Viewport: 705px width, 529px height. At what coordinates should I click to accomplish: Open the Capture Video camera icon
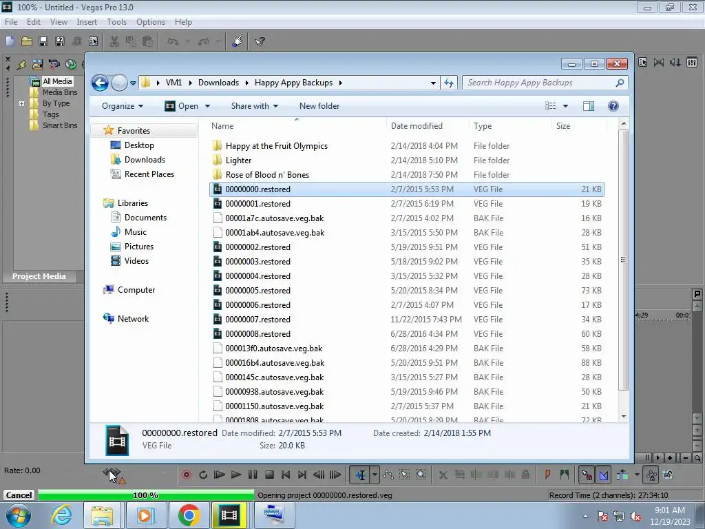coord(54,64)
